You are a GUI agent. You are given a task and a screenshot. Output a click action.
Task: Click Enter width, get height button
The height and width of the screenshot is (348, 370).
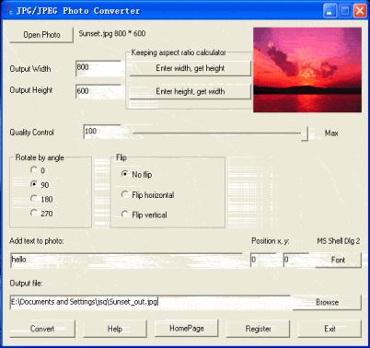pyautogui.click(x=190, y=68)
